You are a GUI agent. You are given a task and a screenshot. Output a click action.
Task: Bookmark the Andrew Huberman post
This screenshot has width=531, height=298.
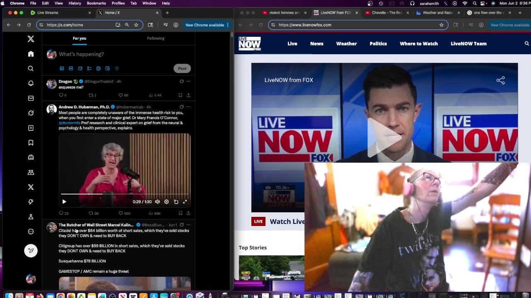(x=180, y=213)
